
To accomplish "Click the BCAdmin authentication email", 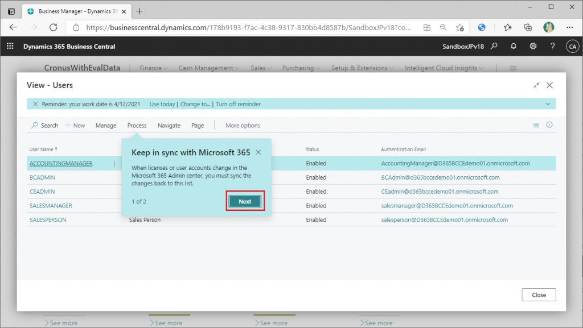I will [440, 177].
